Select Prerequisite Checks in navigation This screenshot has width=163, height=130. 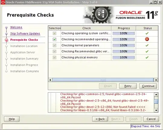pyautogui.click(x=24, y=40)
